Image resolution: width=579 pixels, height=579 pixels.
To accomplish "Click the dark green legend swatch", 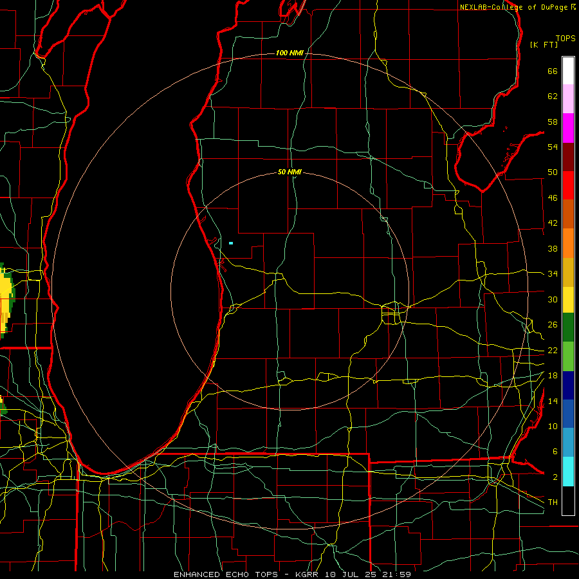I will pyautogui.click(x=568, y=327).
